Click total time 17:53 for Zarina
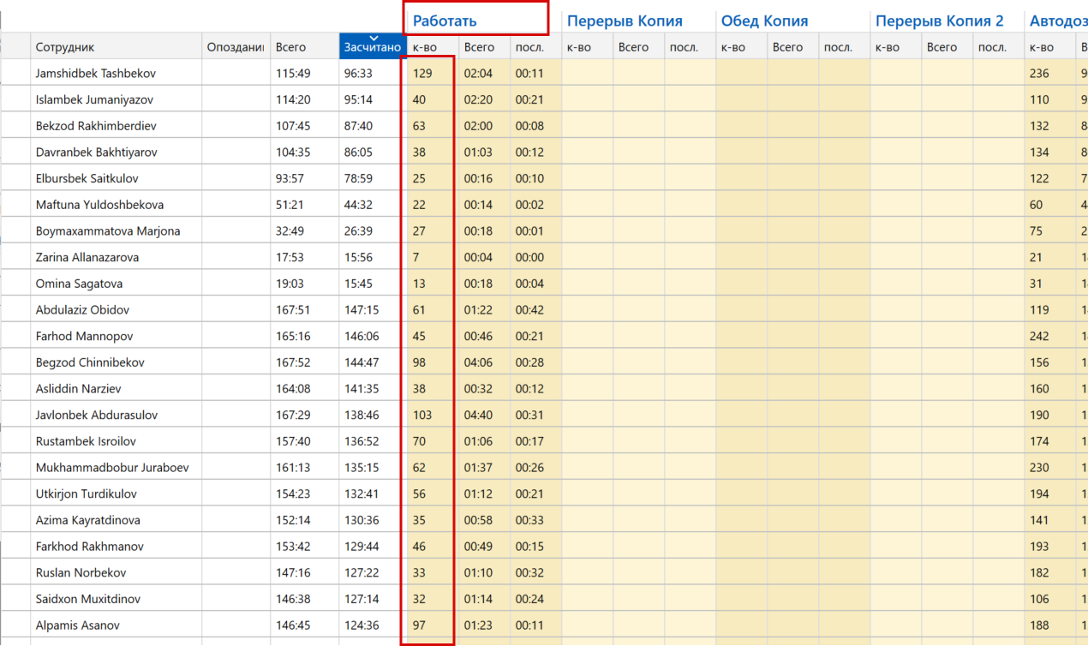 click(290, 257)
